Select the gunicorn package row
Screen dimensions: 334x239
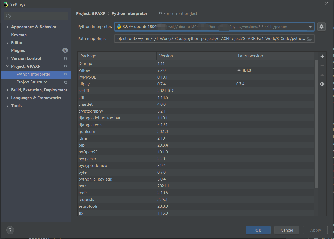click(x=196, y=132)
